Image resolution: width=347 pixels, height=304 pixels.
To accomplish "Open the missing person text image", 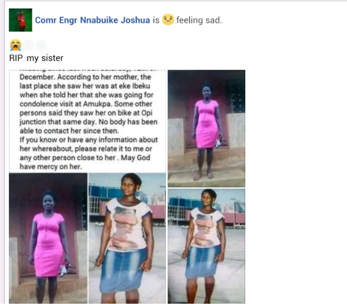I will coord(88,121).
